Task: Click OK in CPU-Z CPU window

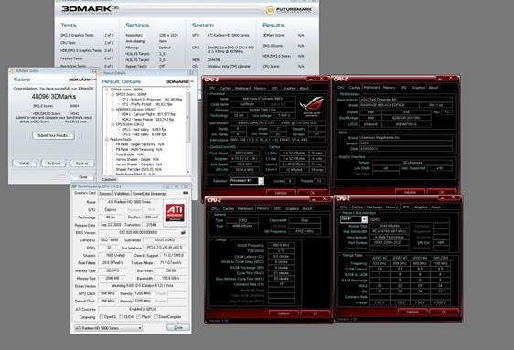Action: [312, 193]
